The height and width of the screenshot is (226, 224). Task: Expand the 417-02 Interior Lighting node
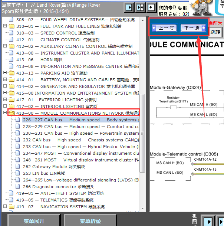tap(5, 106)
